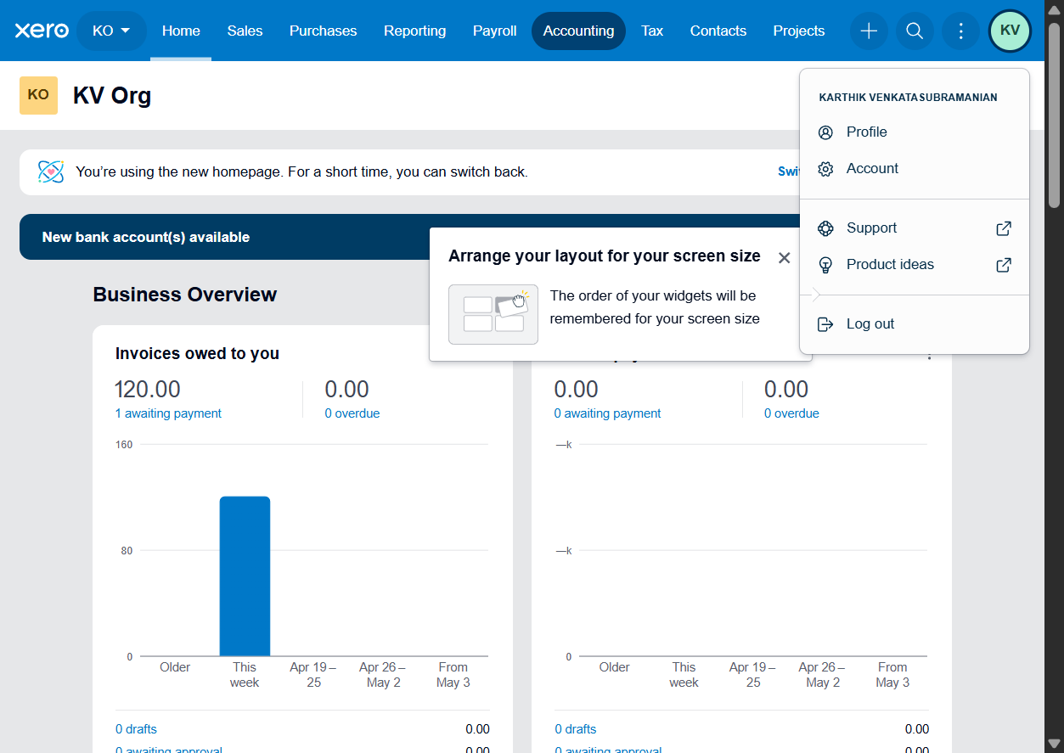Click the Business Overview heading

click(x=185, y=295)
